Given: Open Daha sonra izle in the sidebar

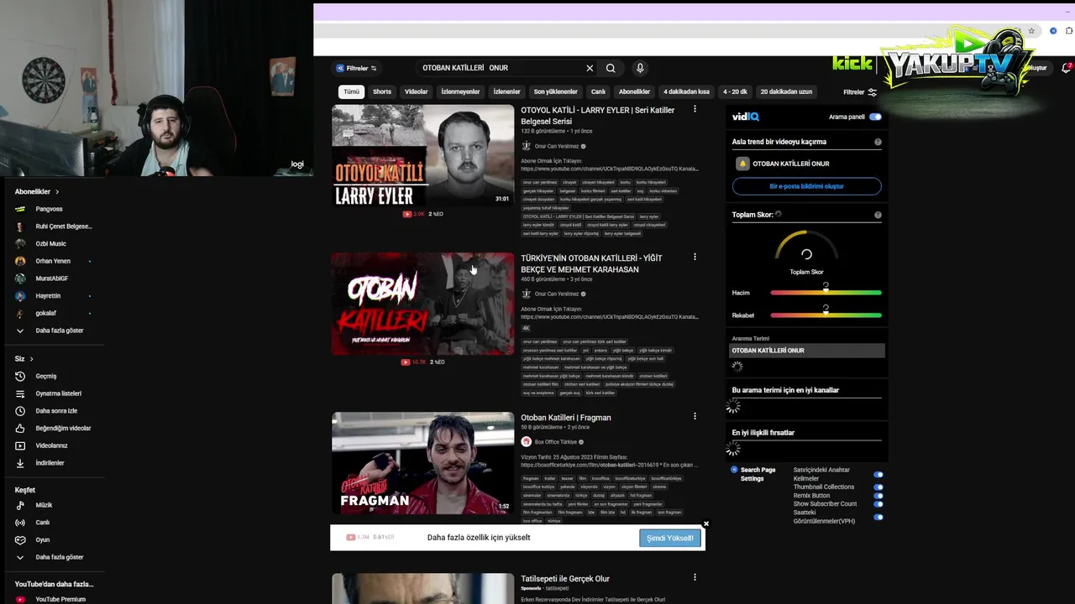Looking at the screenshot, I should click(55, 411).
